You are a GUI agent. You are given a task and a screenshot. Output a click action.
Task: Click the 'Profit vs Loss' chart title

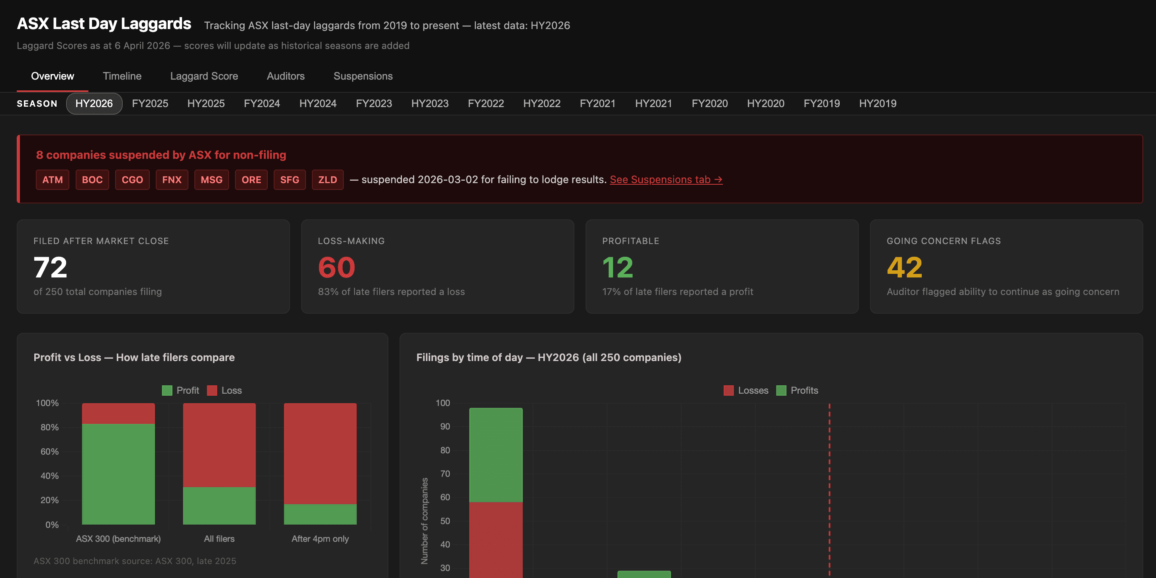(134, 357)
